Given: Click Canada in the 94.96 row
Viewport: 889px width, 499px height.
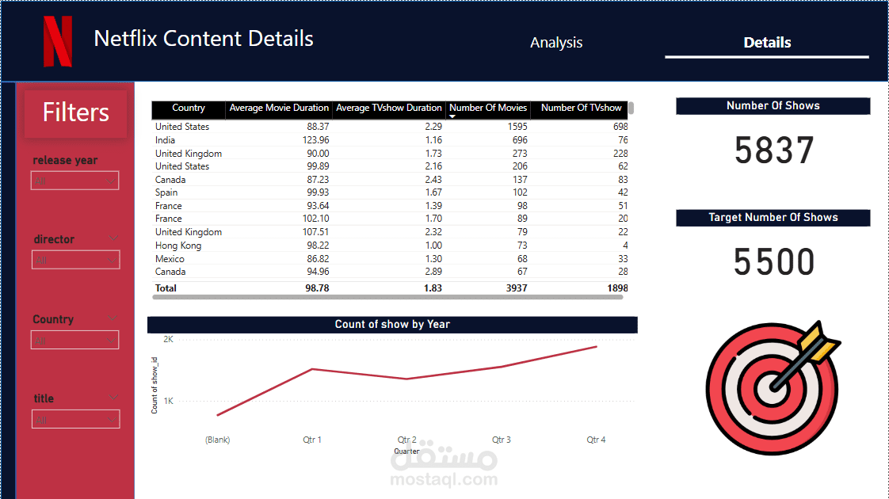Looking at the screenshot, I should 170,272.
